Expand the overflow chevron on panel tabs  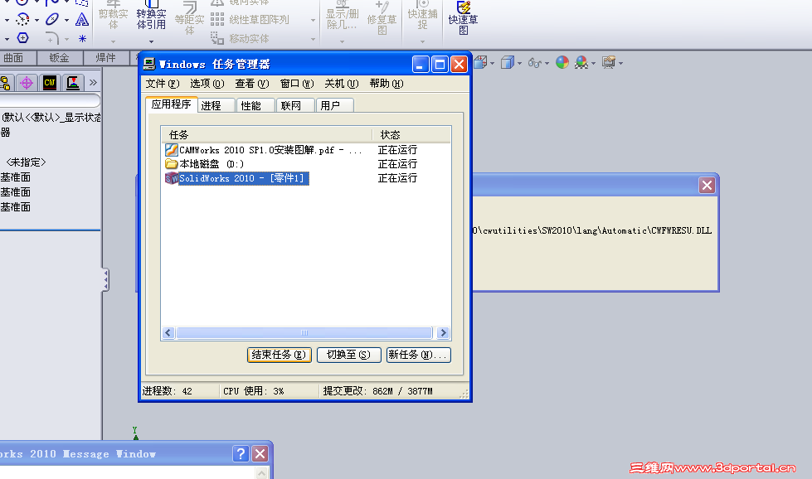click(93, 82)
